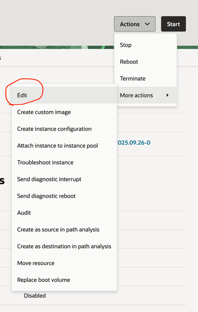
Task: Click Attach instance to instance pool
Action: tap(64, 146)
